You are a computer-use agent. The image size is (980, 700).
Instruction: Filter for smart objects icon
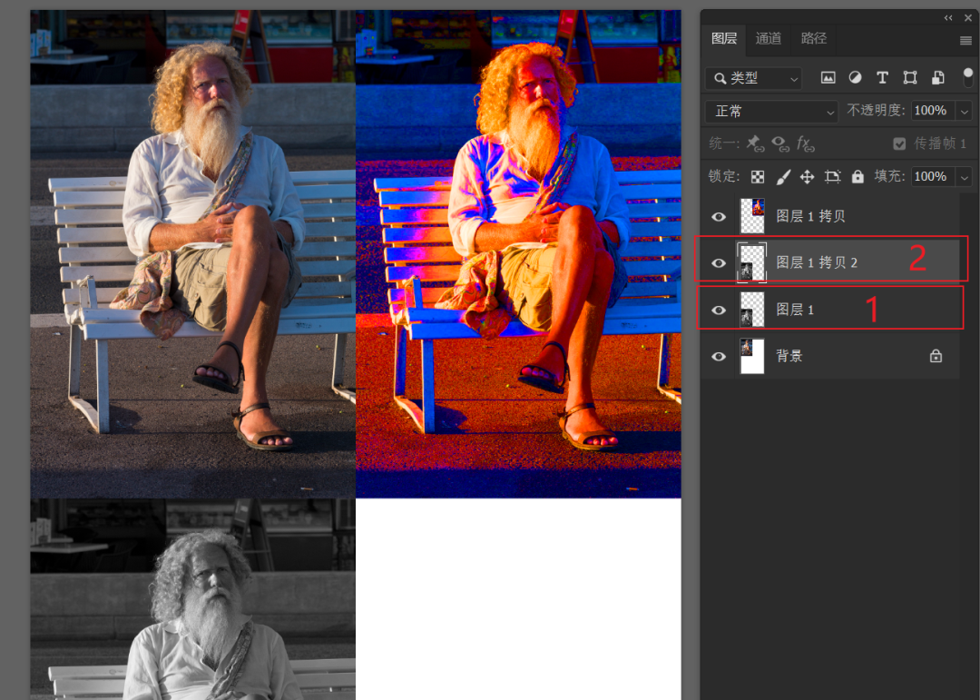(x=937, y=77)
